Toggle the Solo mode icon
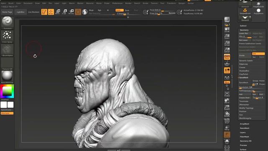Screen dimensions: 268x151 coord(227,141)
